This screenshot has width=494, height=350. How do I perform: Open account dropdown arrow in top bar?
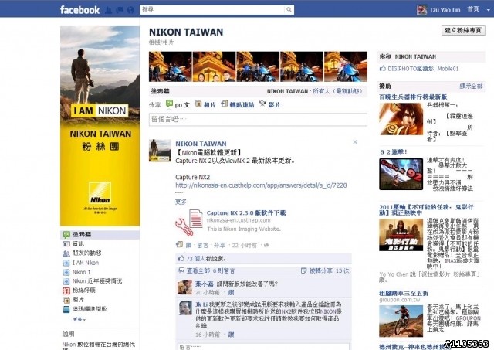(x=489, y=10)
